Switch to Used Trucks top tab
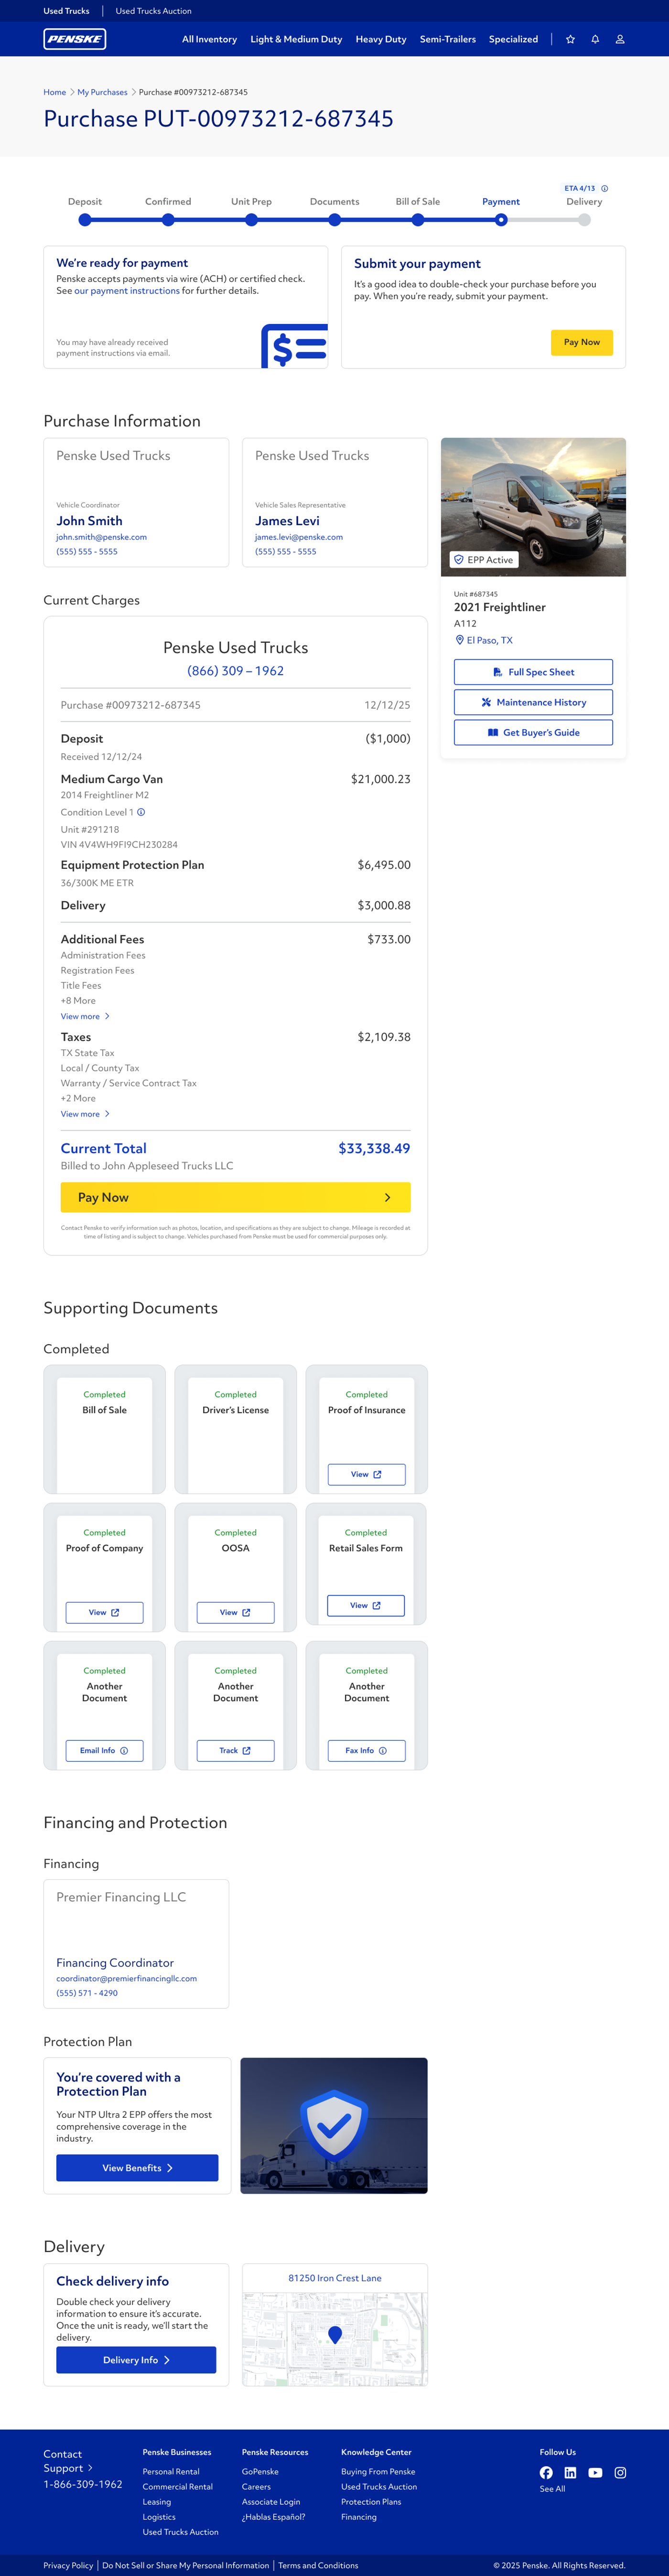The width and height of the screenshot is (669, 2576). click(66, 11)
